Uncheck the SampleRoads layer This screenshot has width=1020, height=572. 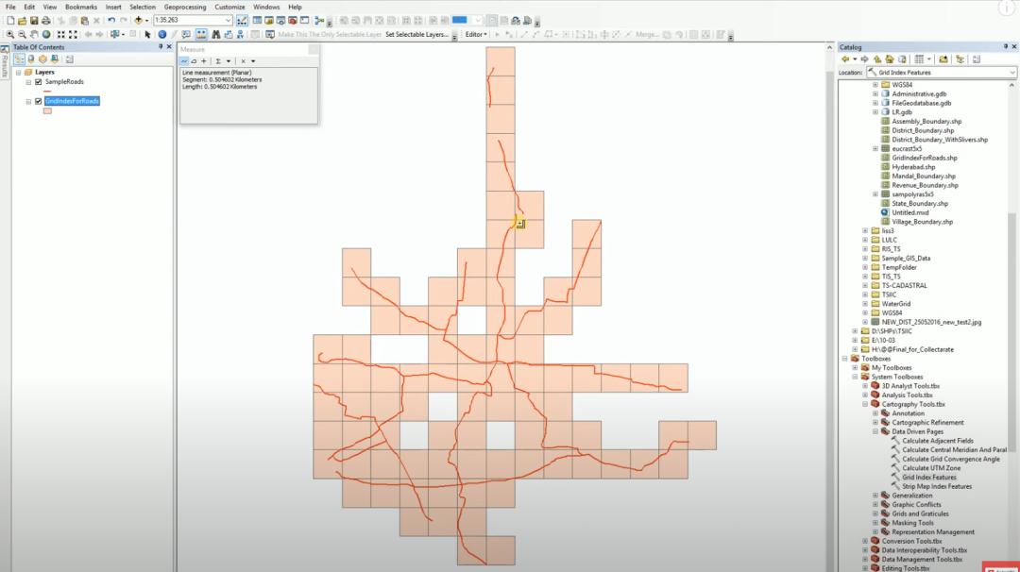(39, 82)
